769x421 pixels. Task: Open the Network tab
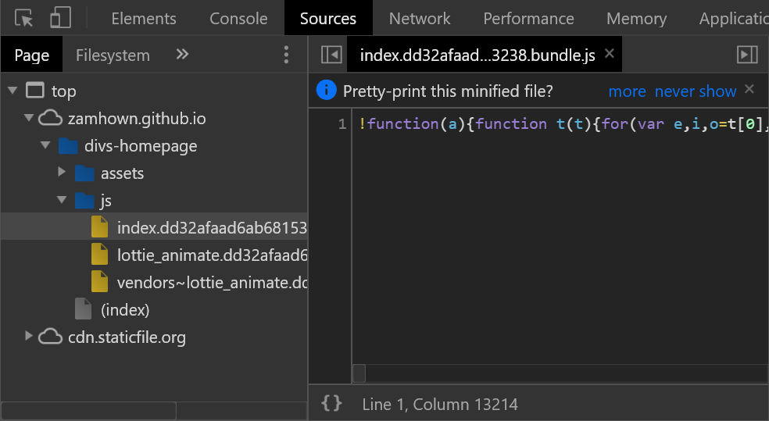tap(420, 19)
